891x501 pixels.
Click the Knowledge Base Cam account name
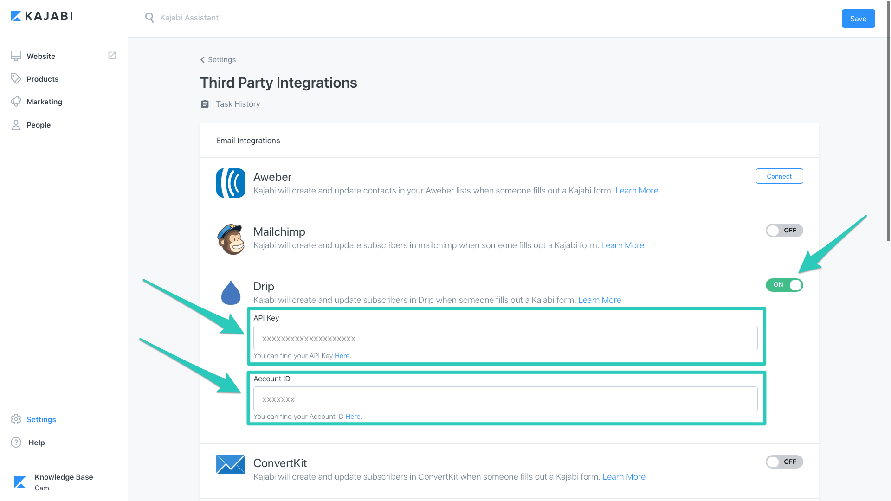click(64, 482)
